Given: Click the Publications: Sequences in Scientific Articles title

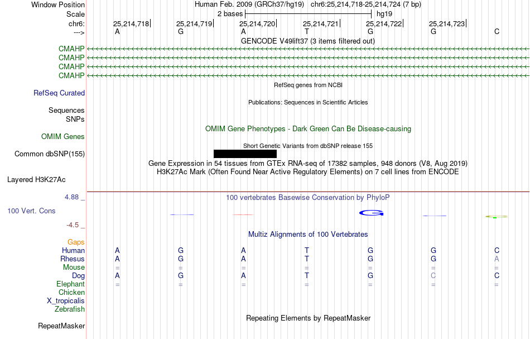Looking at the screenshot, I should click(x=308, y=103).
